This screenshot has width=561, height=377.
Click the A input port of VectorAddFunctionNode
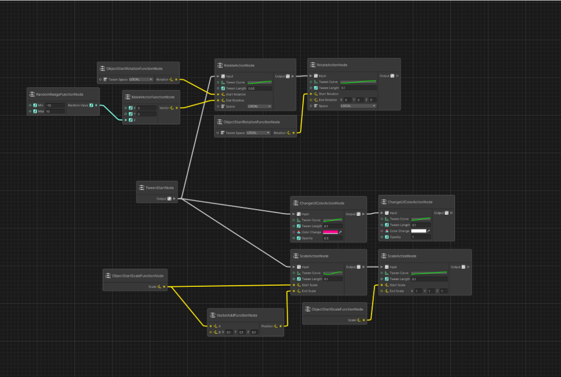(x=210, y=326)
